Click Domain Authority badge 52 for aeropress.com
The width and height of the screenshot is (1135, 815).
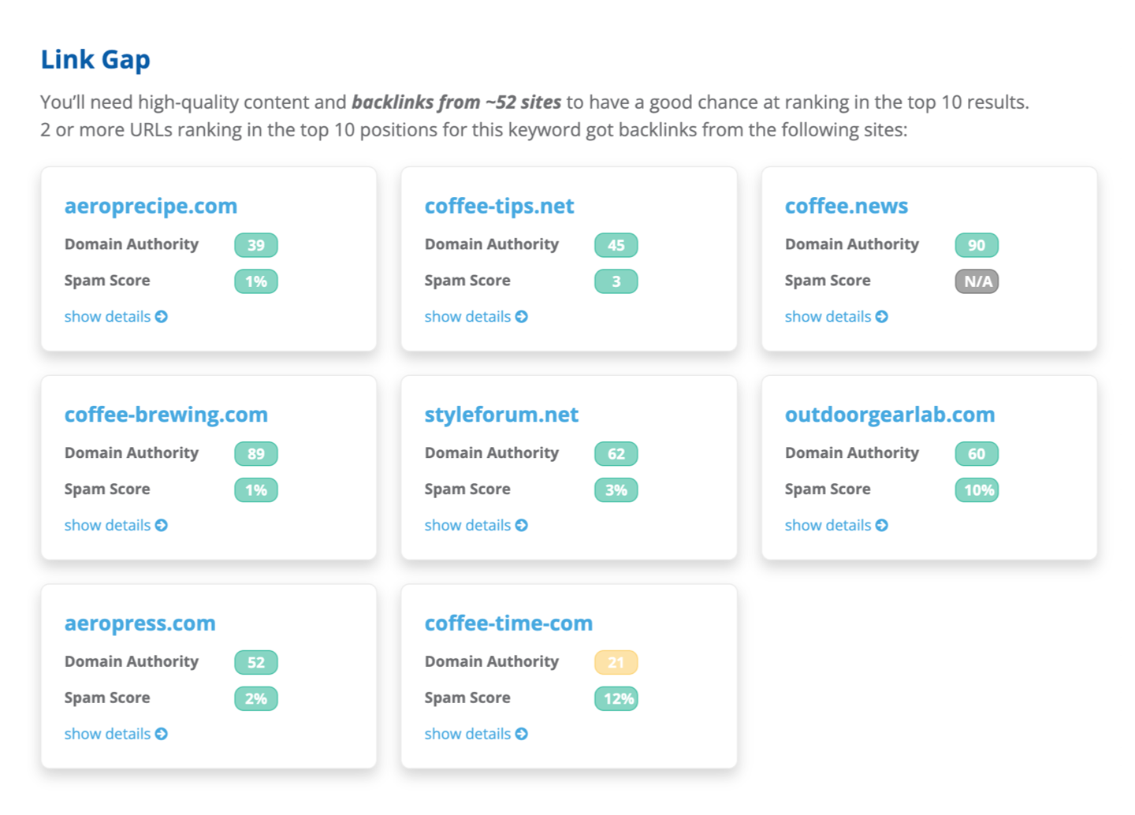click(x=256, y=663)
